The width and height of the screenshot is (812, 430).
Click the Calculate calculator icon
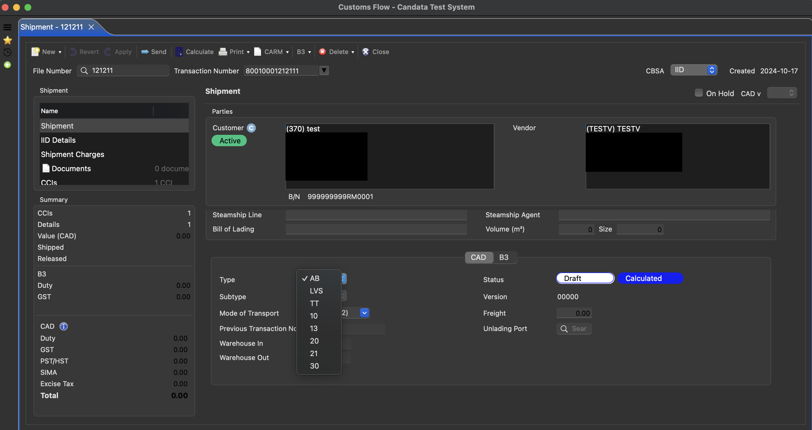(x=179, y=52)
